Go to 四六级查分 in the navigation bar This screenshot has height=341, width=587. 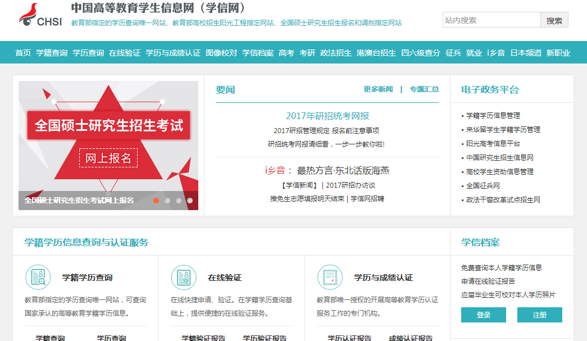[421, 53]
